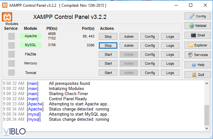Stop the Apache module

(108, 37)
